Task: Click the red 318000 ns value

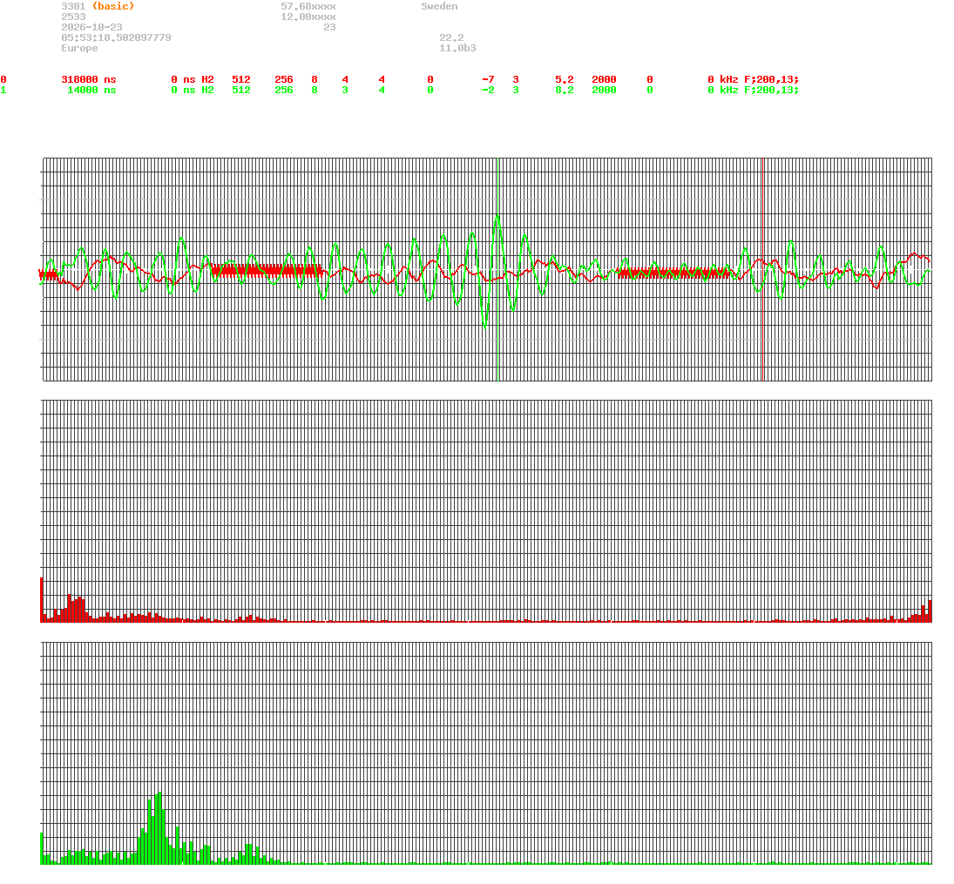Action: [89, 80]
